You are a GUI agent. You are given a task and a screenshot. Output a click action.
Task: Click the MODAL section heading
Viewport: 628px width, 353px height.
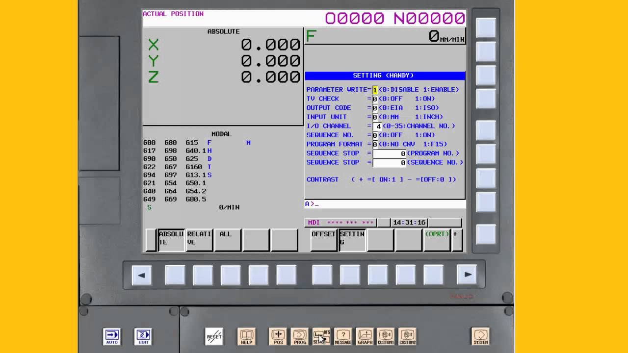pyautogui.click(x=221, y=134)
